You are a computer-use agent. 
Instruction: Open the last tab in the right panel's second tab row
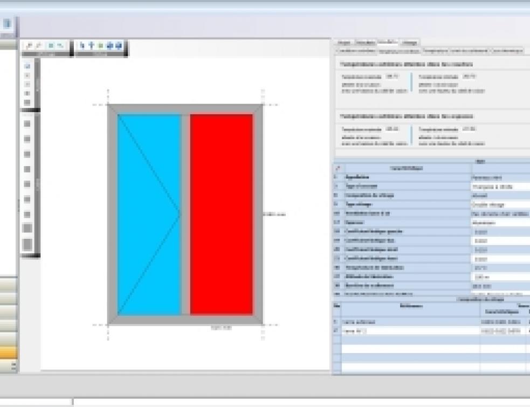(507, 51)
